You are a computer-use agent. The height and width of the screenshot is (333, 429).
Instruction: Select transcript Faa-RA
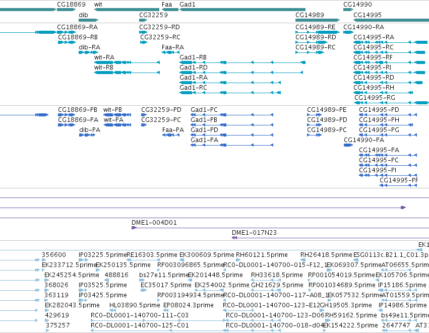(173, 47)
